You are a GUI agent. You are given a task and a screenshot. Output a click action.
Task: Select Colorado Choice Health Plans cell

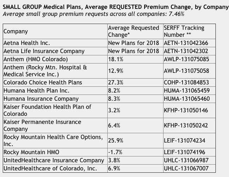(x=55, y=82)
